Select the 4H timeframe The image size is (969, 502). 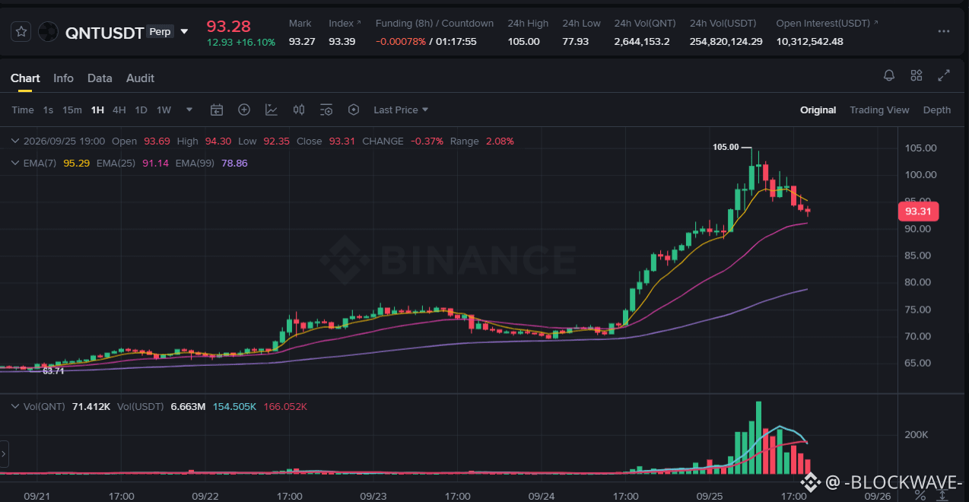pos(119,110)
